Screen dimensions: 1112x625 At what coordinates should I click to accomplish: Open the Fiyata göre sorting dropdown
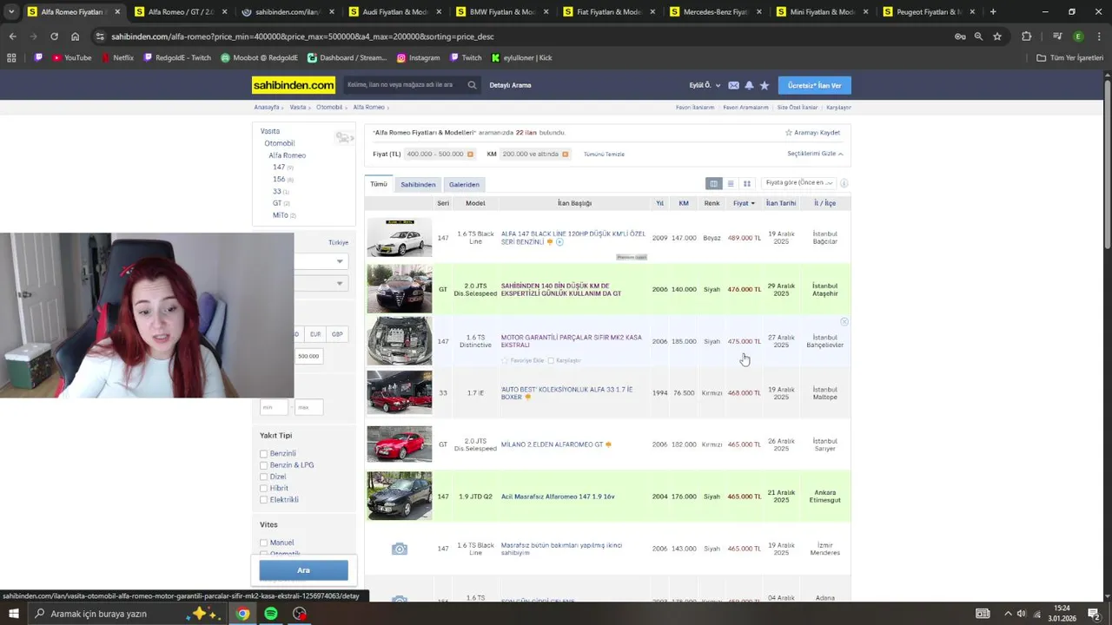pyautogui.click(x=798, y=183)
